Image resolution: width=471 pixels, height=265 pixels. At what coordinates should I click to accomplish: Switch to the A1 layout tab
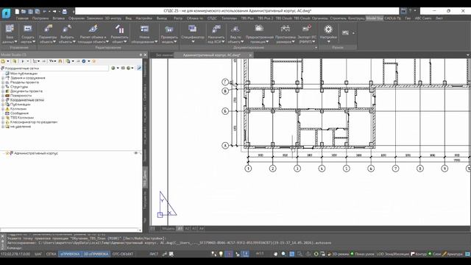point(180,229)
